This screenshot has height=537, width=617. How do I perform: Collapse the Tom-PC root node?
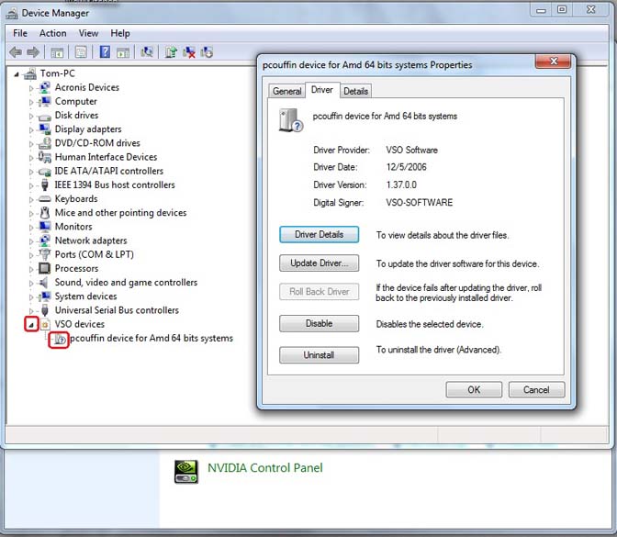point(17,73)
